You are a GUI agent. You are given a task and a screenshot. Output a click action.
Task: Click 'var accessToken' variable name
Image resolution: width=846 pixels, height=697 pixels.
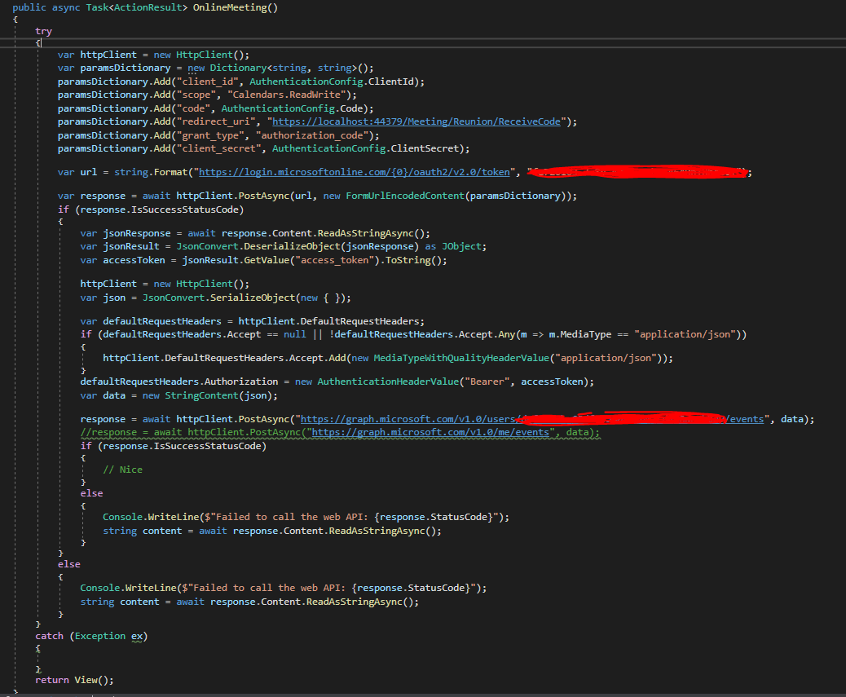[x=134, y=260]
